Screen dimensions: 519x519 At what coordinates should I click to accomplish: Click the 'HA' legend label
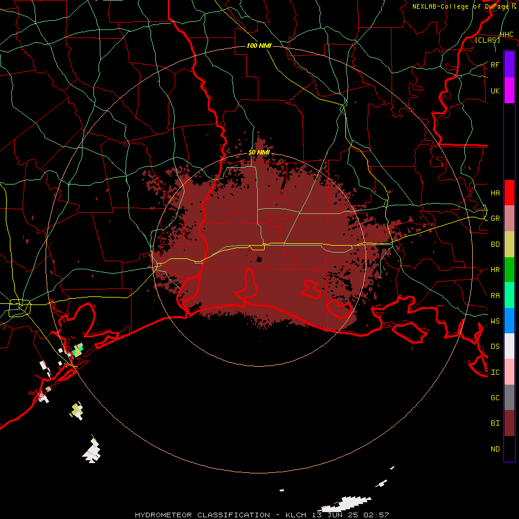[x=495, y=193]
